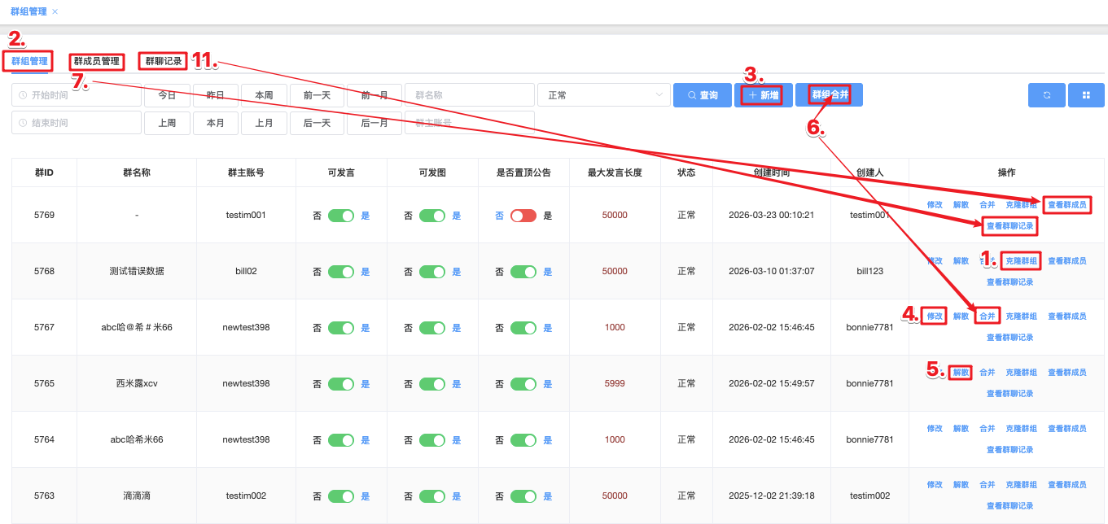Viewport: 1108px width, 524px height.
Task: Turn off 是否置顶公告 for group 5764
Action: pyautogui.click(x=523, y=439)
